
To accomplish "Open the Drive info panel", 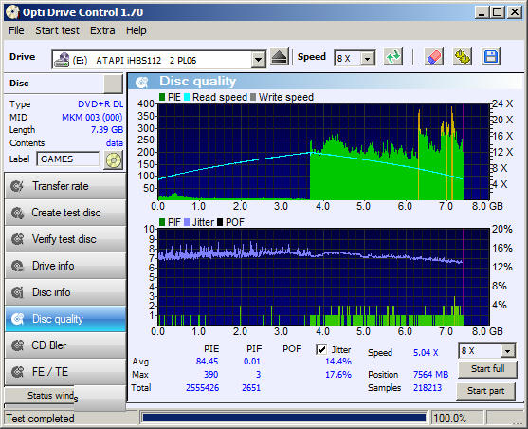I will pyautogui.click(x=65, y=266).
